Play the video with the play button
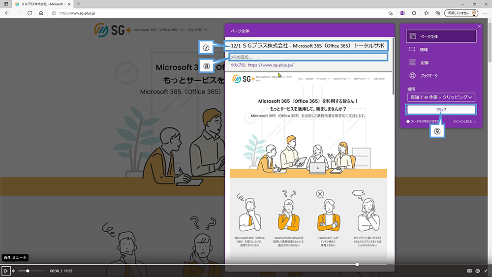492x277 pixels. pos(5,271)
